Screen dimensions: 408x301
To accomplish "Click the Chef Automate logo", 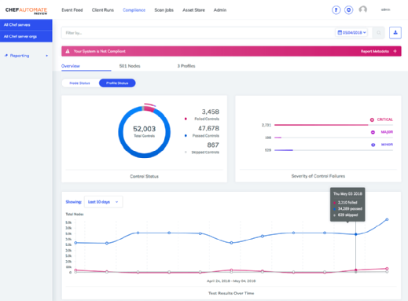I will [26, 10].
